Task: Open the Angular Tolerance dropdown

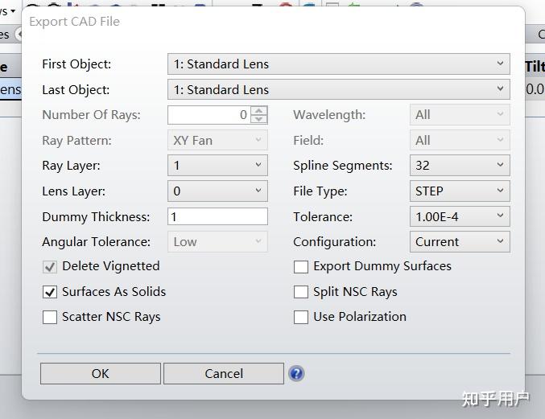Action: pos(217,241)
